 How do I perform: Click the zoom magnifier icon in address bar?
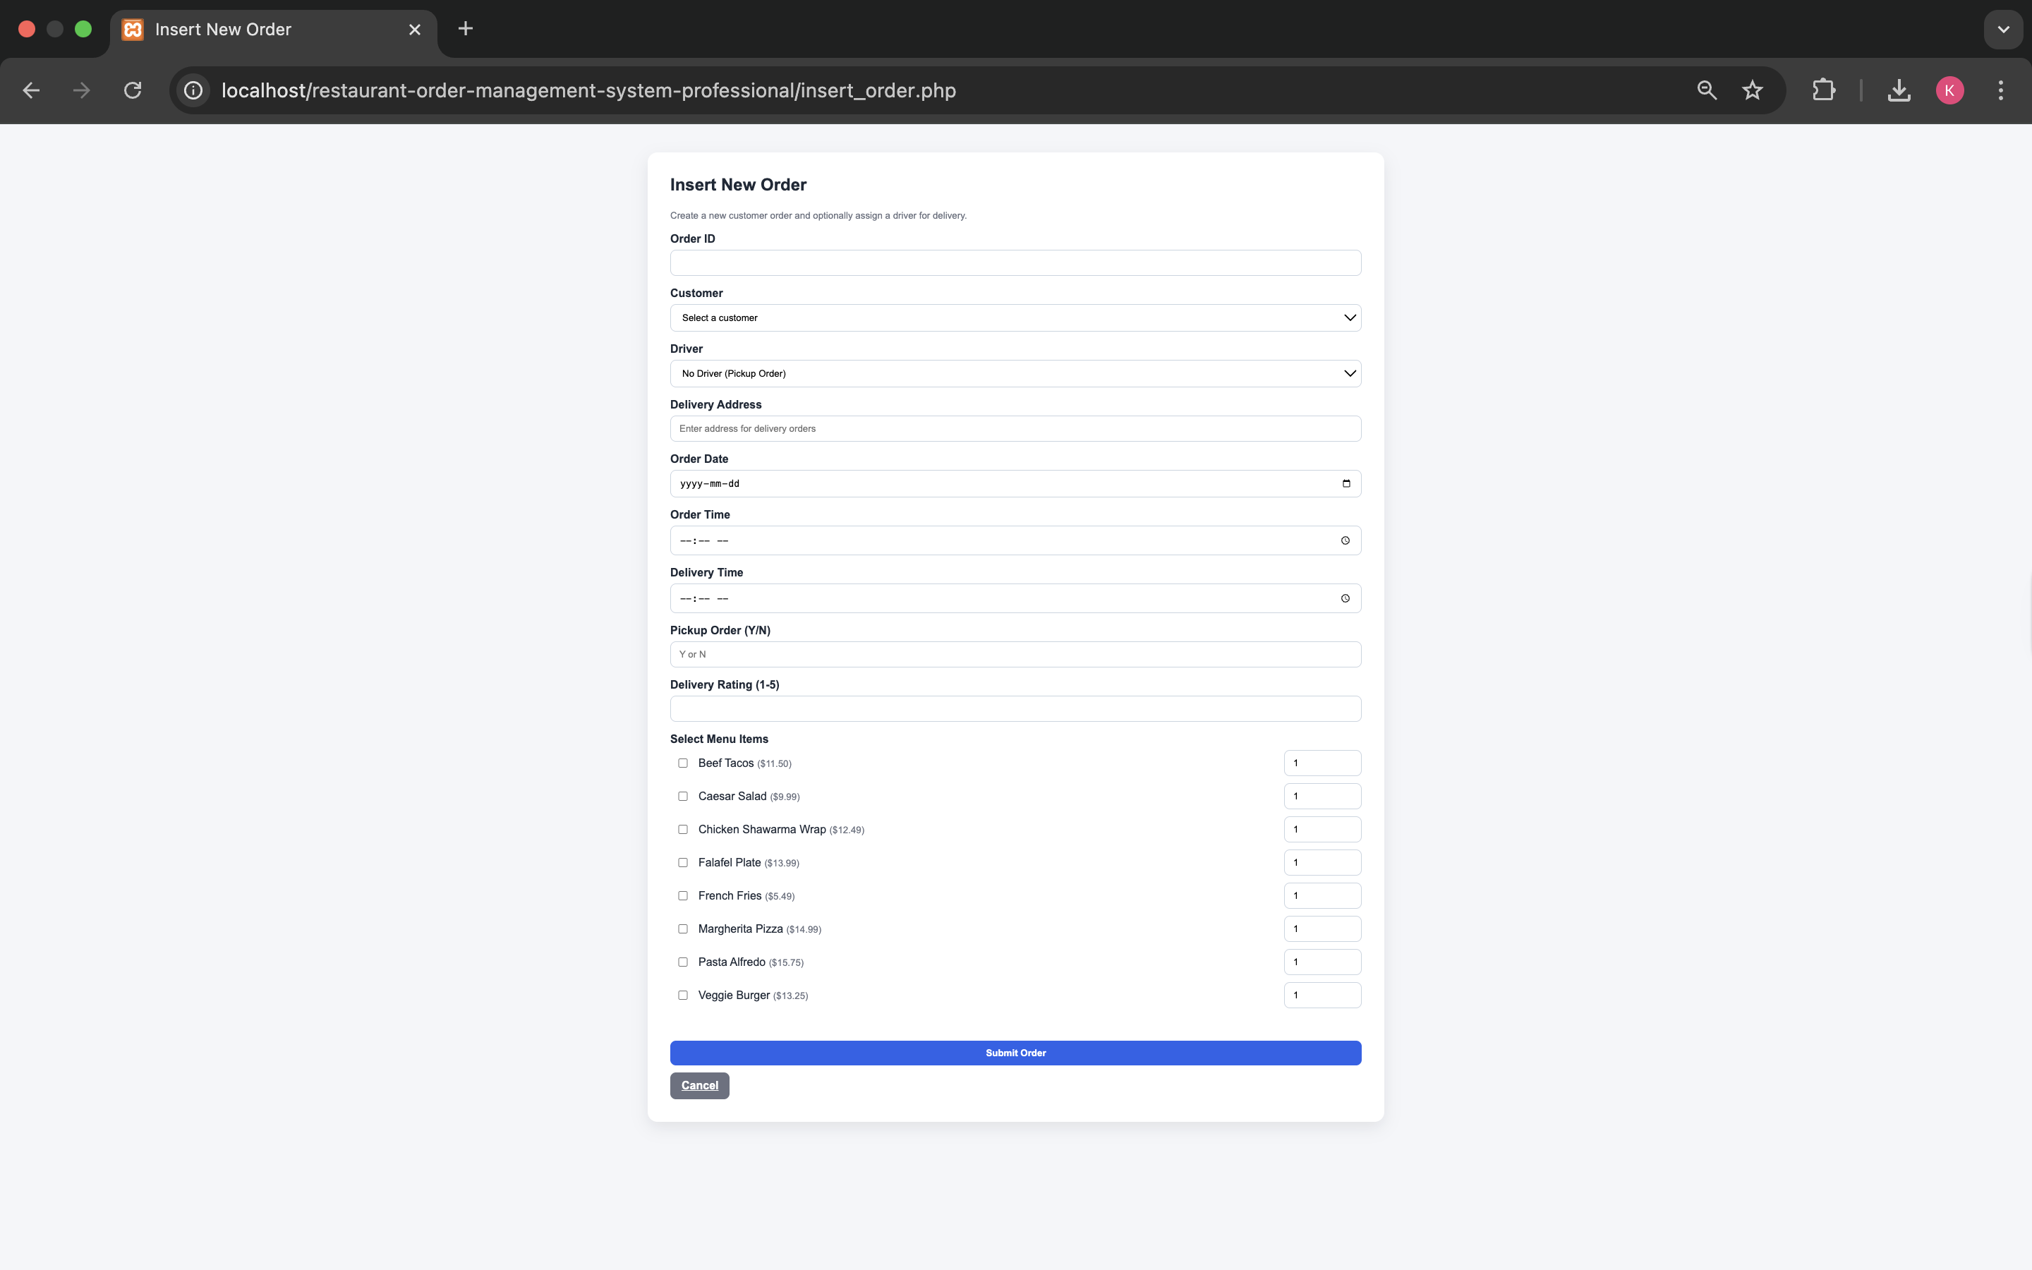point(1706,91)
